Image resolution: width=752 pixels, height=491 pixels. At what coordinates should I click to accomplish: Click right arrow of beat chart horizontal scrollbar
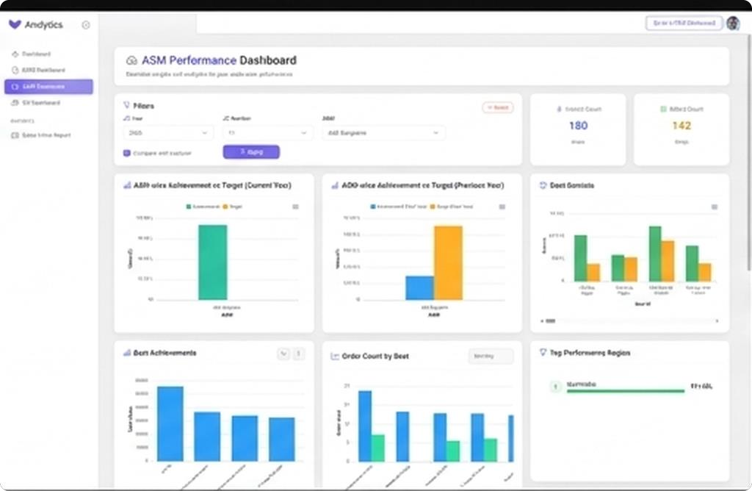point(717,321)
